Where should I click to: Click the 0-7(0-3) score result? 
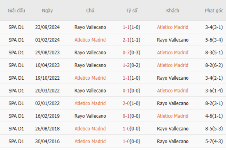[x=131, y=53]
